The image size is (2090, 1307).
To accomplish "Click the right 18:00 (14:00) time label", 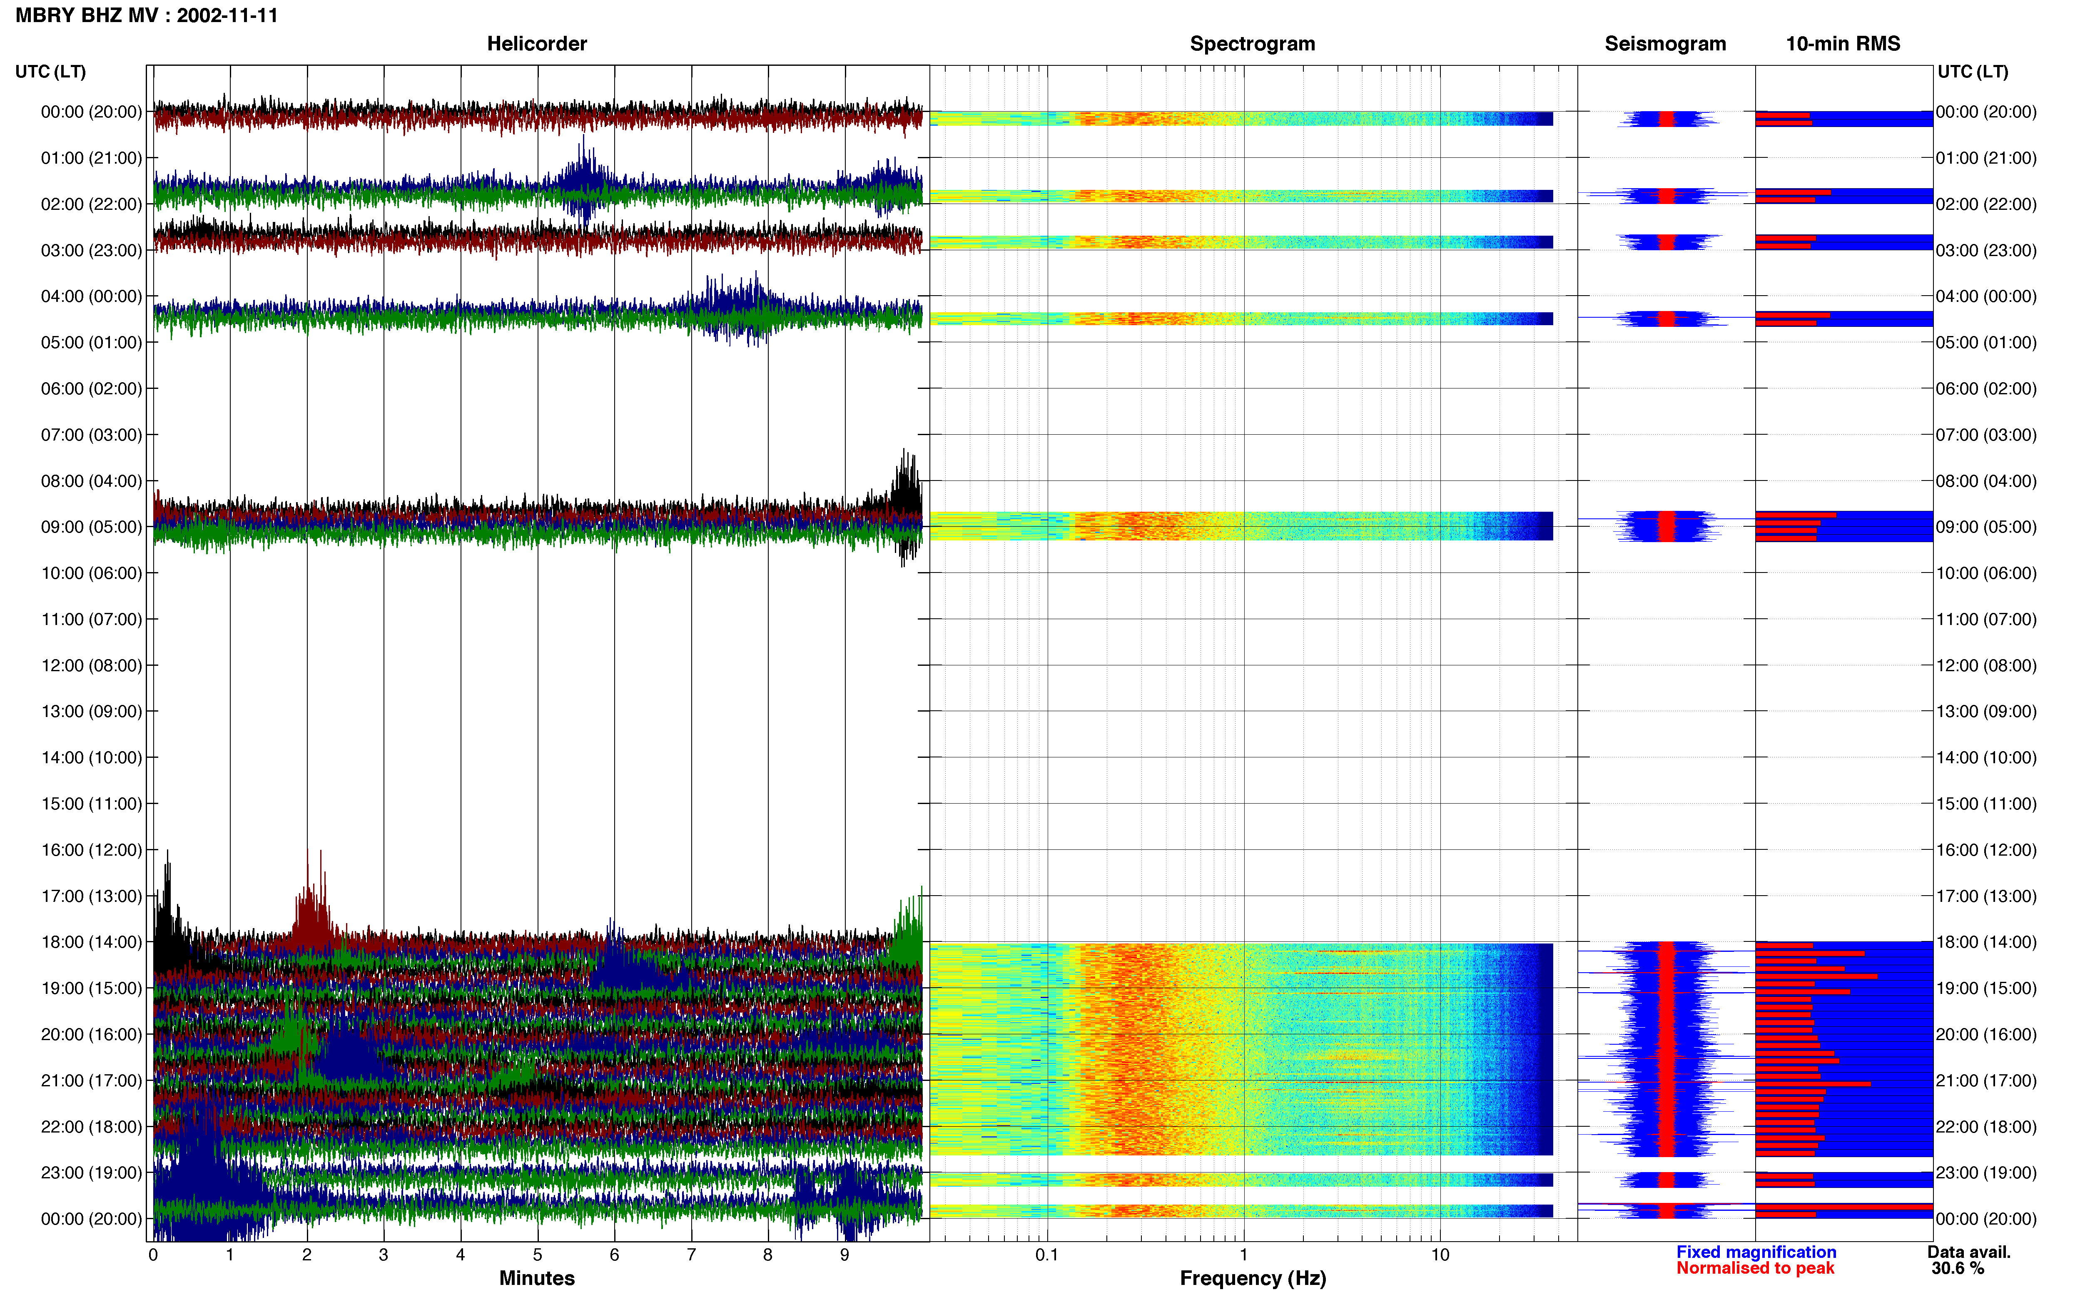I will (1986, 941).
